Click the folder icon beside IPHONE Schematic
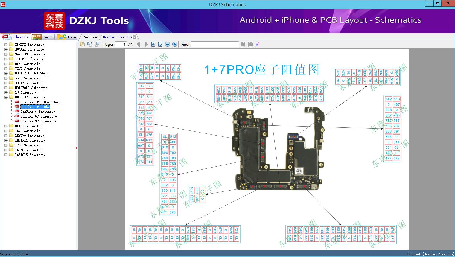 pyautogui.click(x=11, y=45)
